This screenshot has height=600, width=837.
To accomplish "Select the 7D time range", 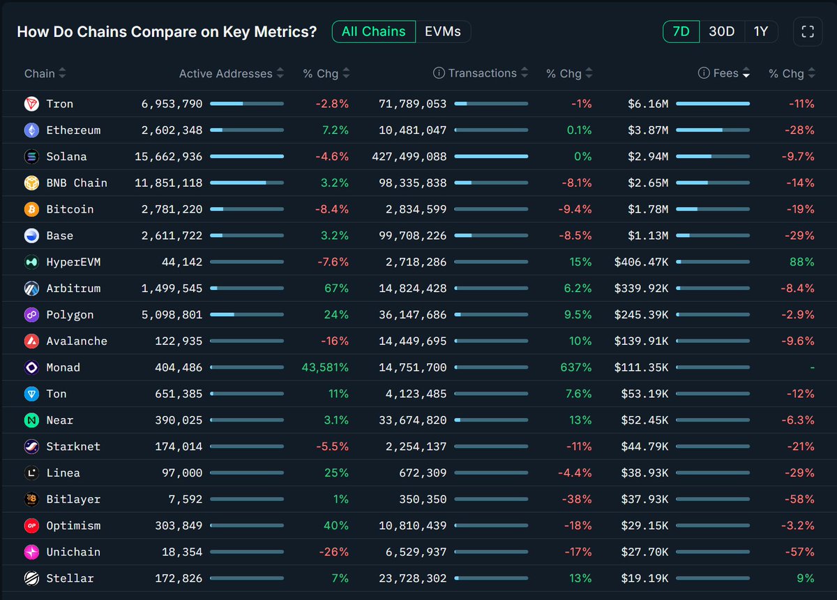I will [681, 31].
